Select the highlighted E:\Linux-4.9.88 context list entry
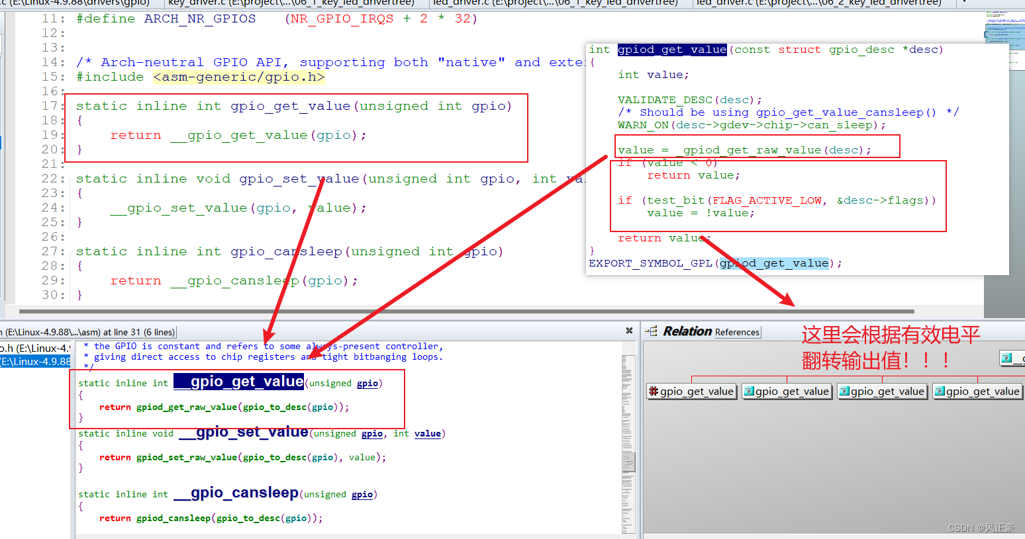This screenshot has width=1025, height=539. [x=35, y=362]
